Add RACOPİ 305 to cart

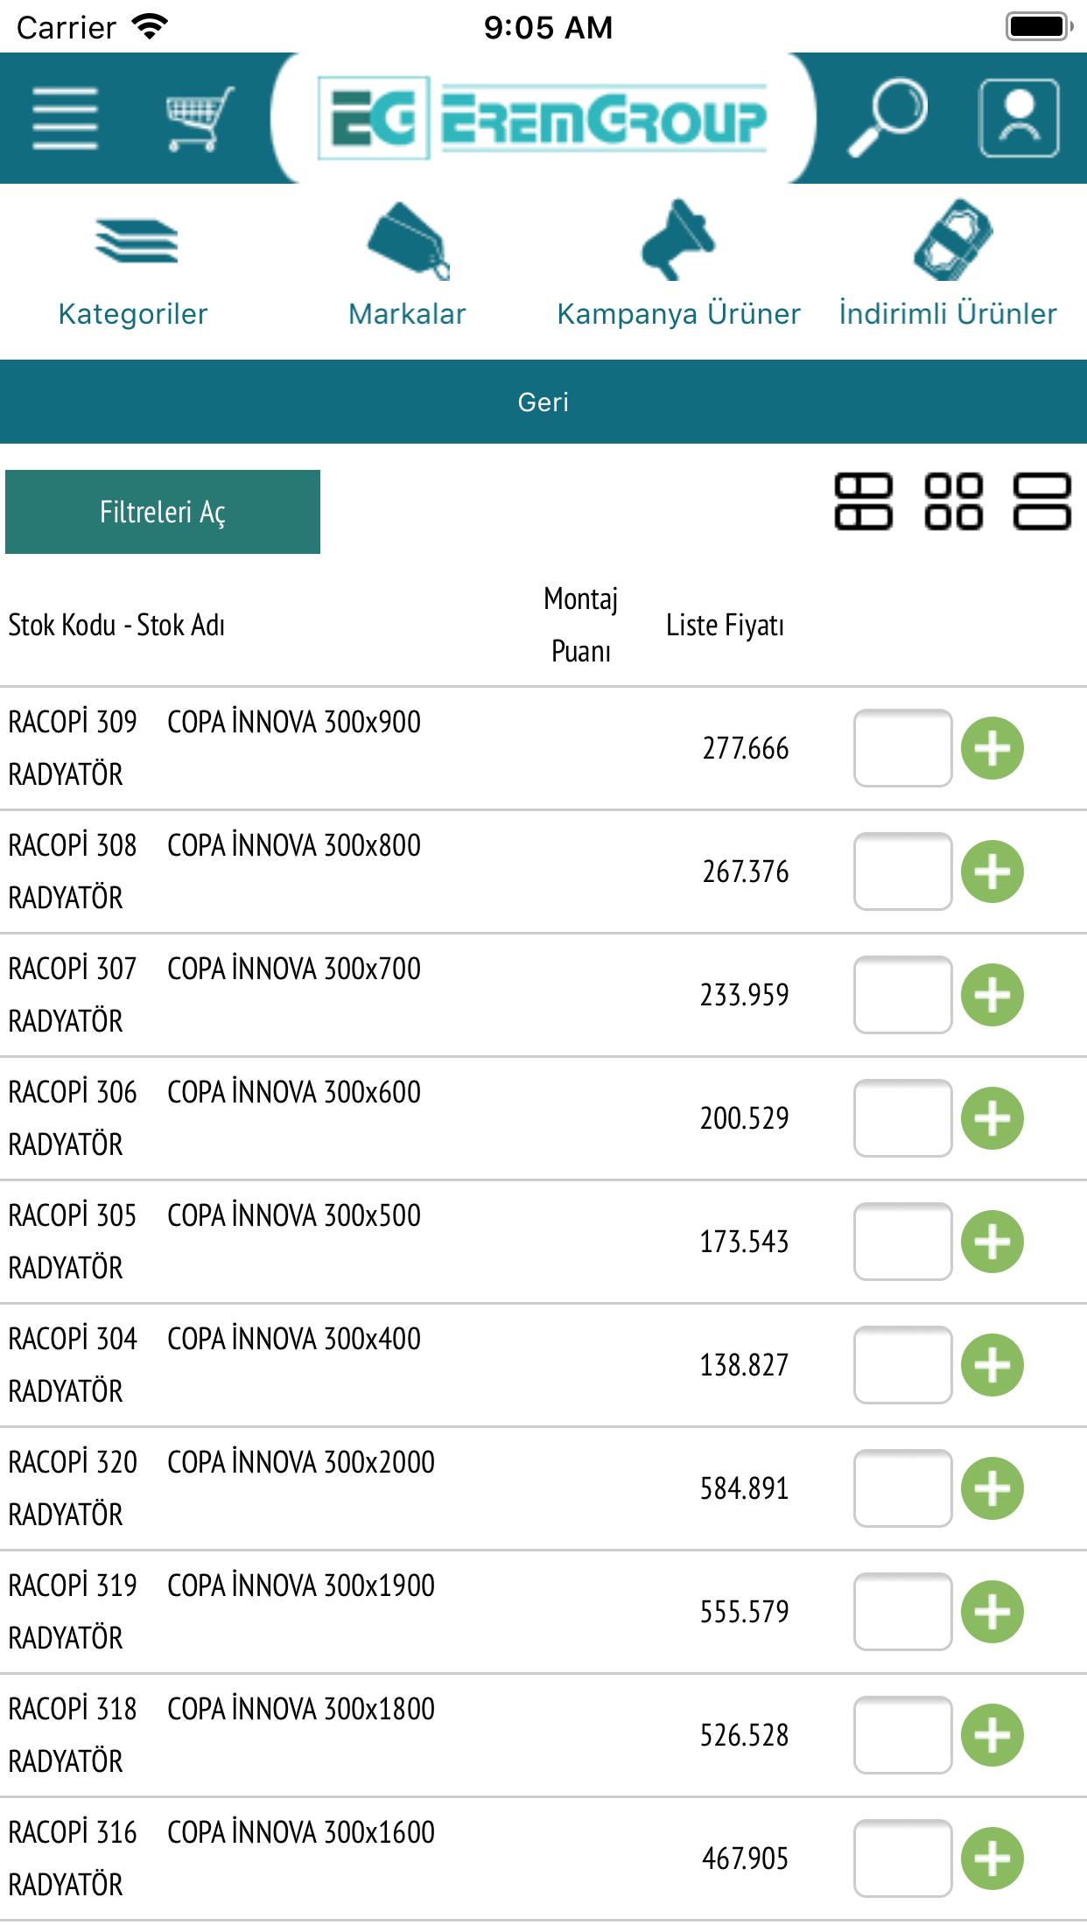click(x=992, y=1242)
